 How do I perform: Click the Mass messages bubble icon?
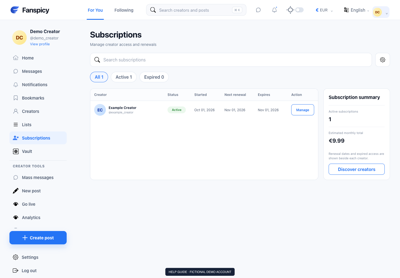16,177
